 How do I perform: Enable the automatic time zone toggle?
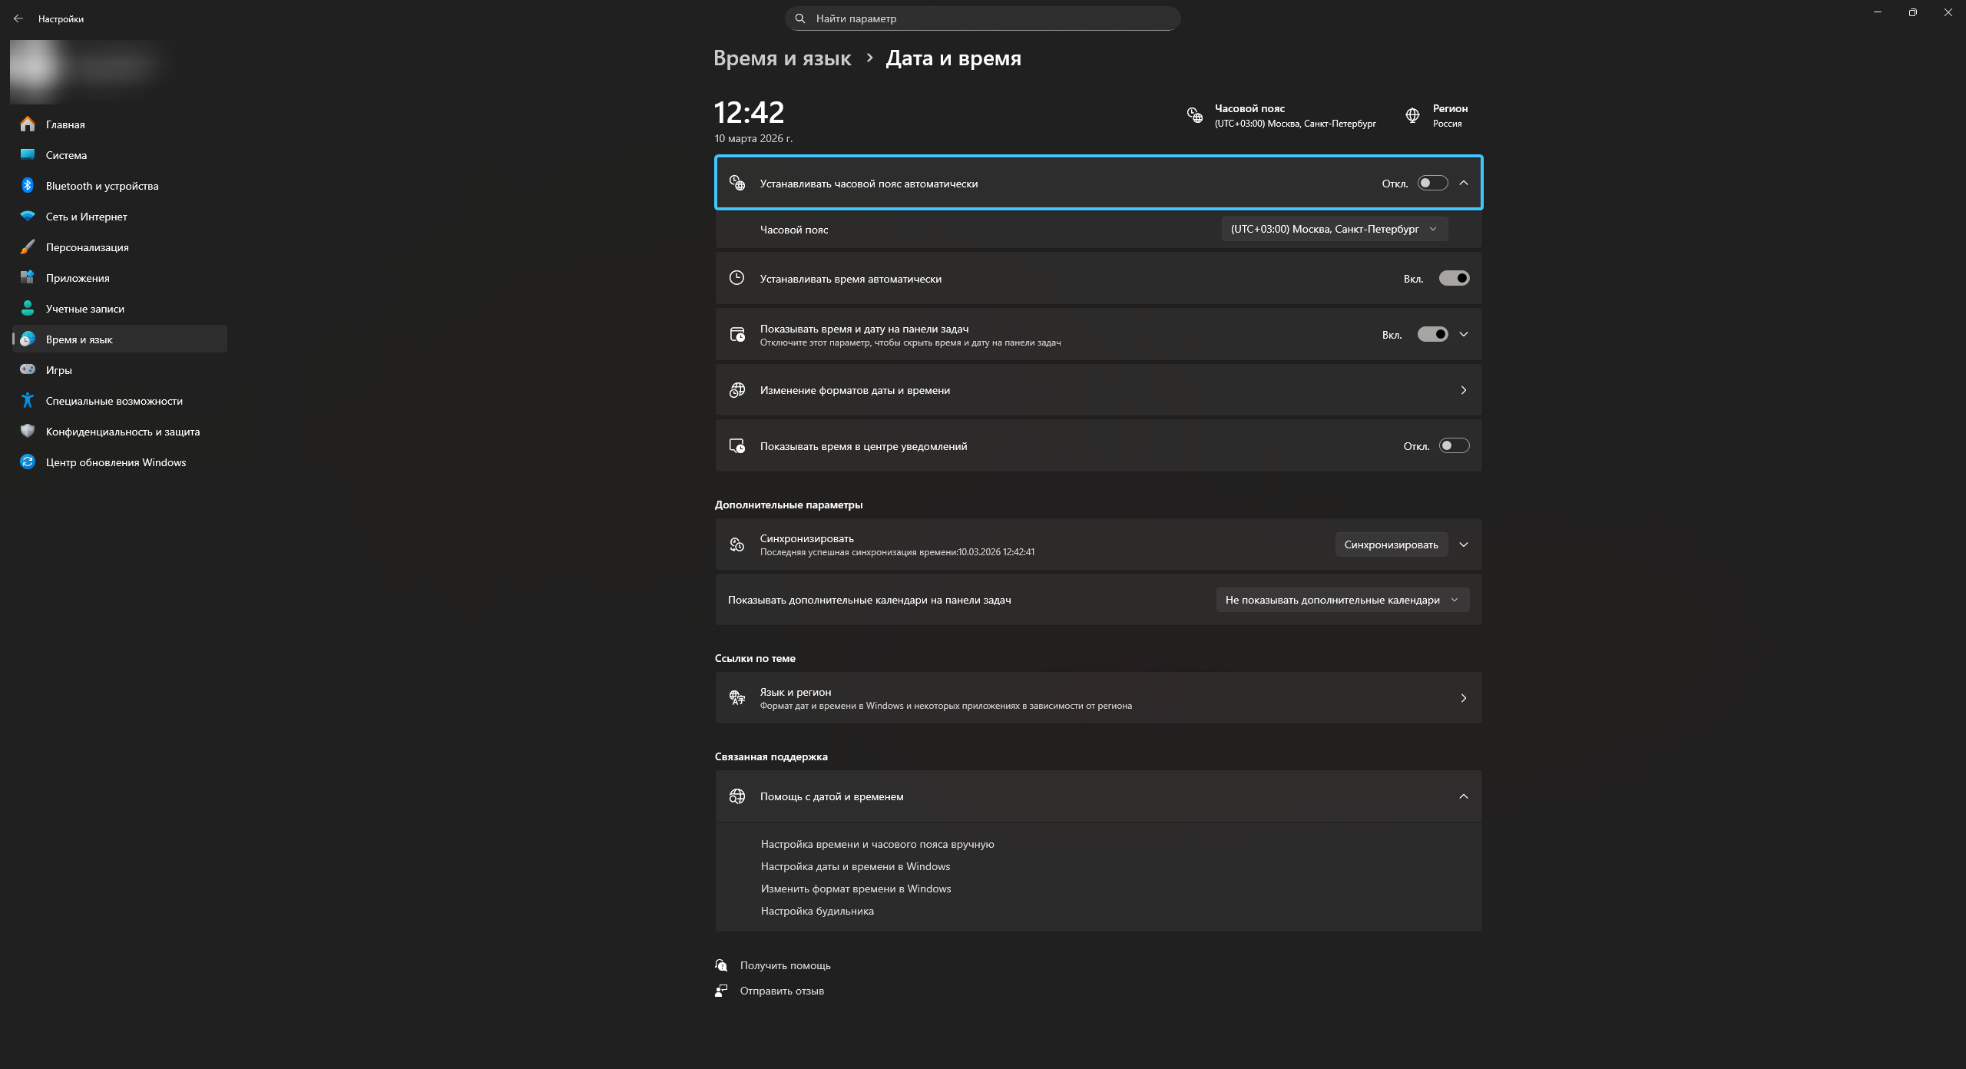(x=1432, y=183)
